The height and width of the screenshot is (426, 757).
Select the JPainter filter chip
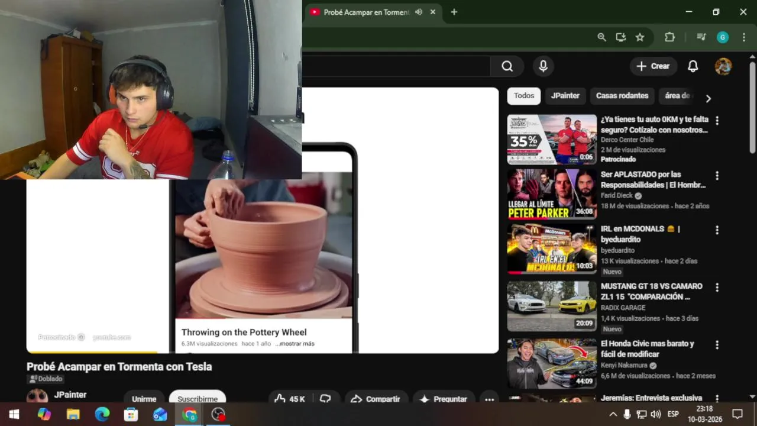pyautogui.click(x=565, y=96)
